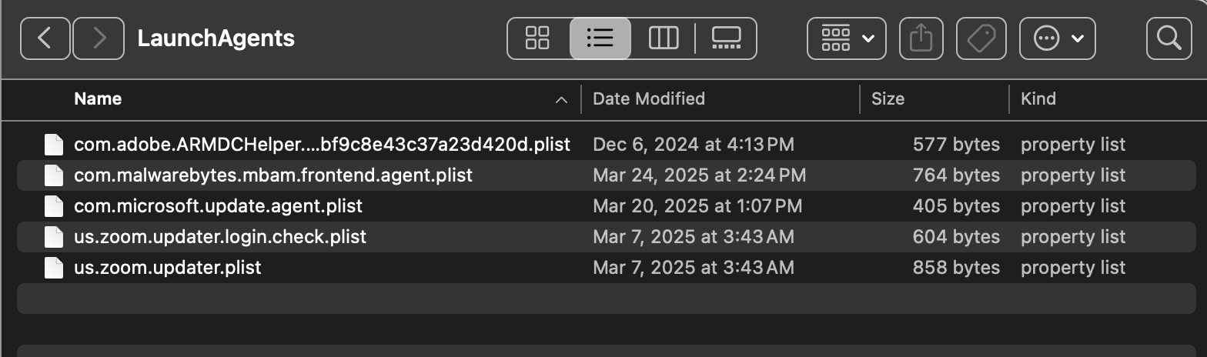The image size is (1207, 357).
Task: Open the More actions ellipsis menu
Action: coord(1058,38)
